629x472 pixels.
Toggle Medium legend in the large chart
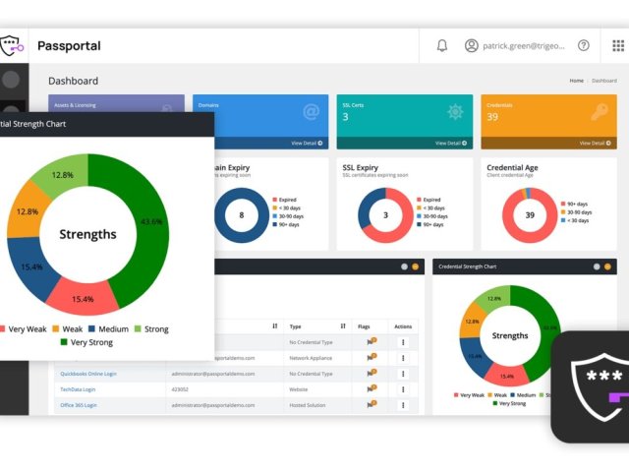[x=108, y=328]
